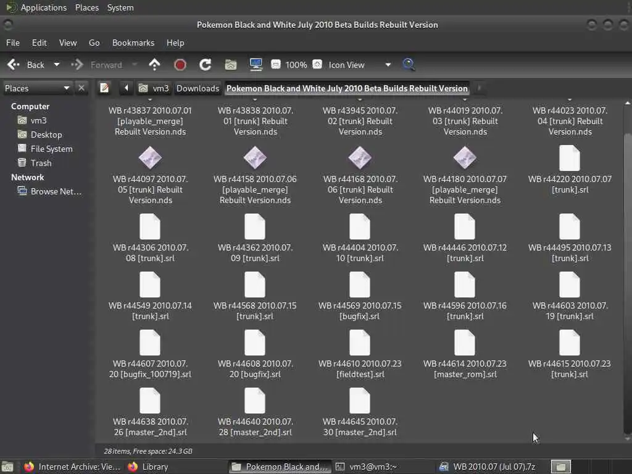632x474 pixels.
Task: Open the Bookmarks menu
Action: (x=133, y=43)
